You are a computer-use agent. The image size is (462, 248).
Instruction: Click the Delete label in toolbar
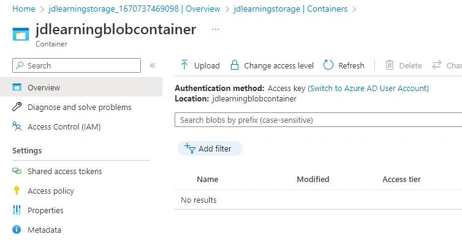(x=411, y=65)
